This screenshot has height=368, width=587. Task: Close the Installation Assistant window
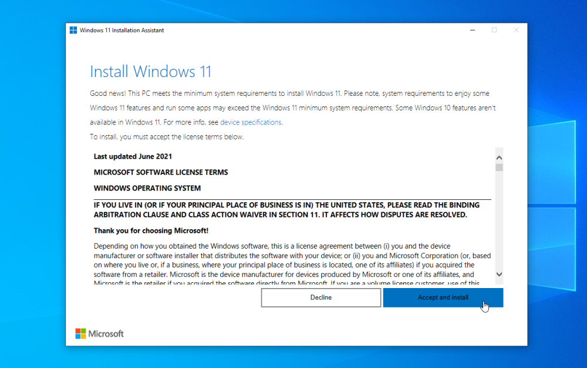516,30
